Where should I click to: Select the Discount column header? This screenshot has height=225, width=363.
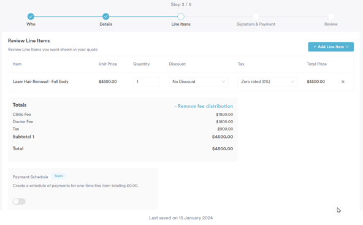click(x=177, y=64)
